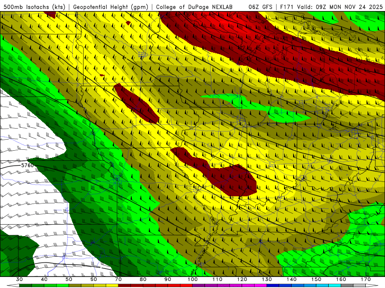
Task: Click the 170 label on the color scale
Action: (x=366, y=279)
